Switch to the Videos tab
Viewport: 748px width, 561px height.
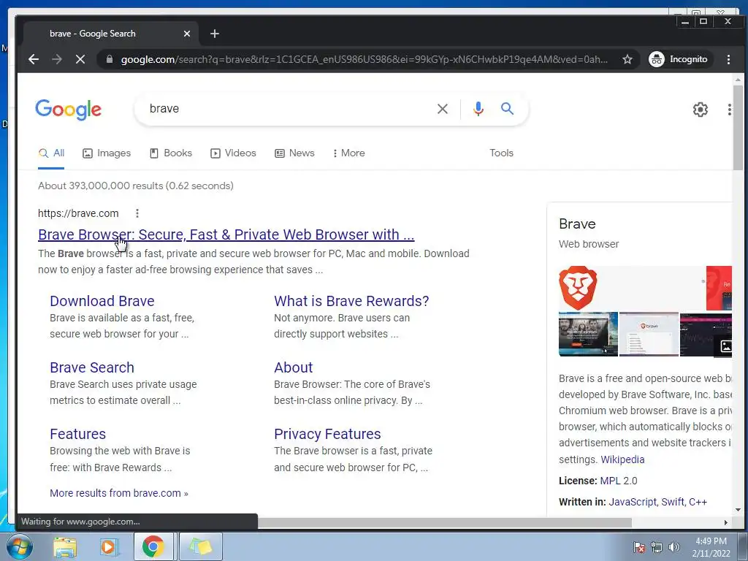[233, 153]
